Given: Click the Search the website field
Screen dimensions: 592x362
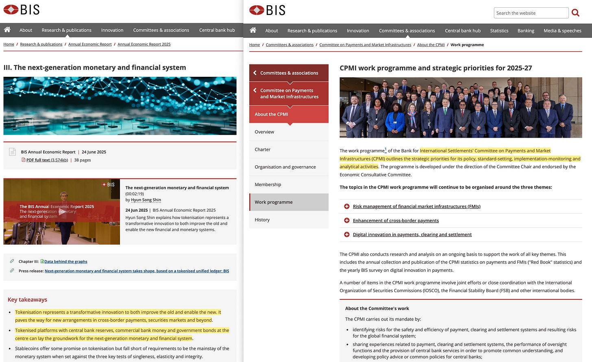Looking at the screenshot, I should pos(531,13).
